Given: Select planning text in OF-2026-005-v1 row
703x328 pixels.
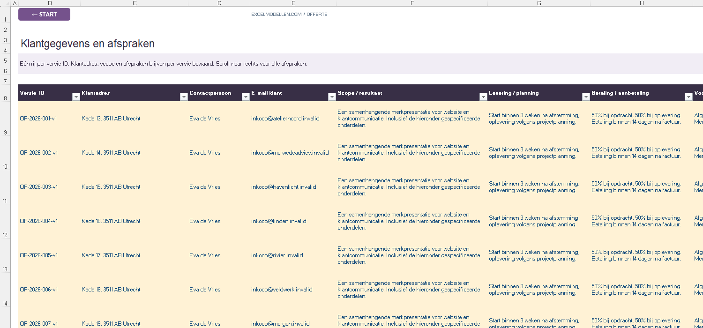Looking at the screenshot, I should tap(534, 255).
